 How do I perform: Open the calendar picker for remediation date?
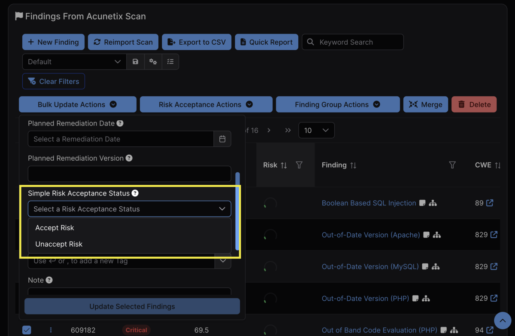click(223, 139)
